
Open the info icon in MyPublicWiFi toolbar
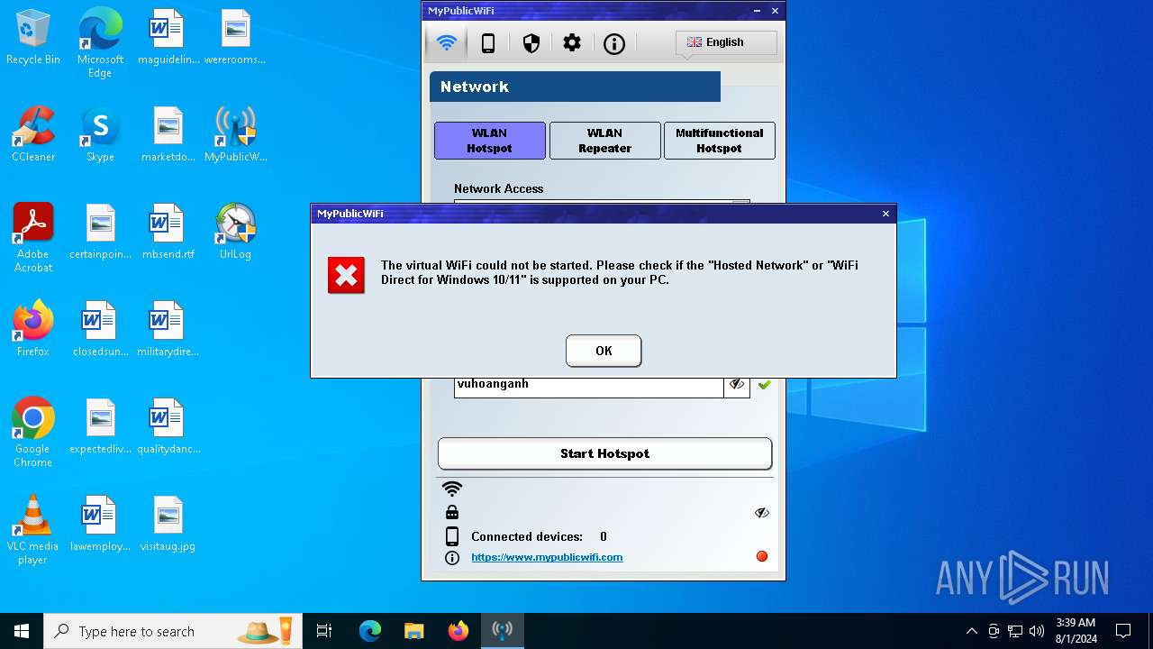[614, 43]
